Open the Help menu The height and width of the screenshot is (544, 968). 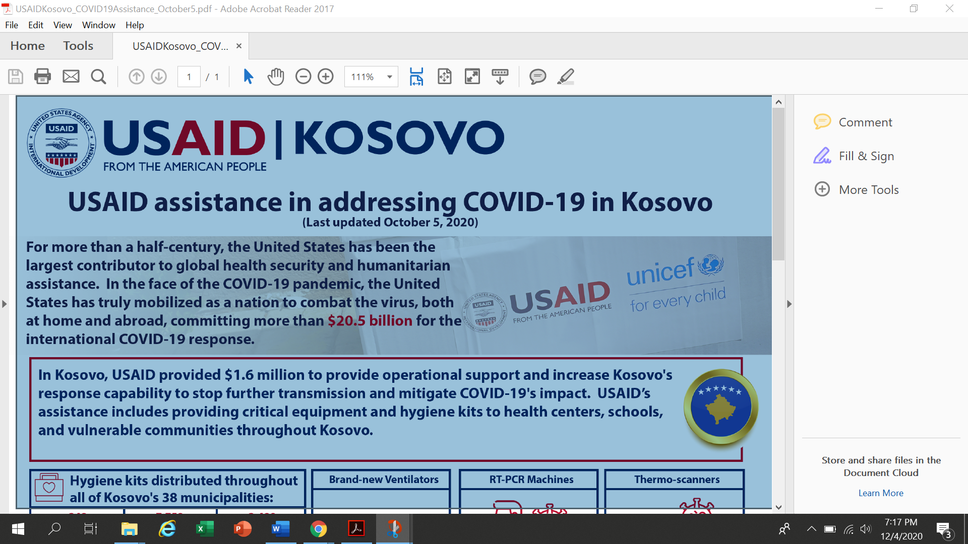(135, 25)
